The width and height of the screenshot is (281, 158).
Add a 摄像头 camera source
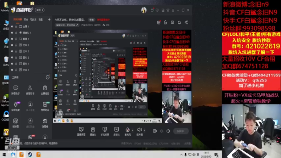coord(93,131)
